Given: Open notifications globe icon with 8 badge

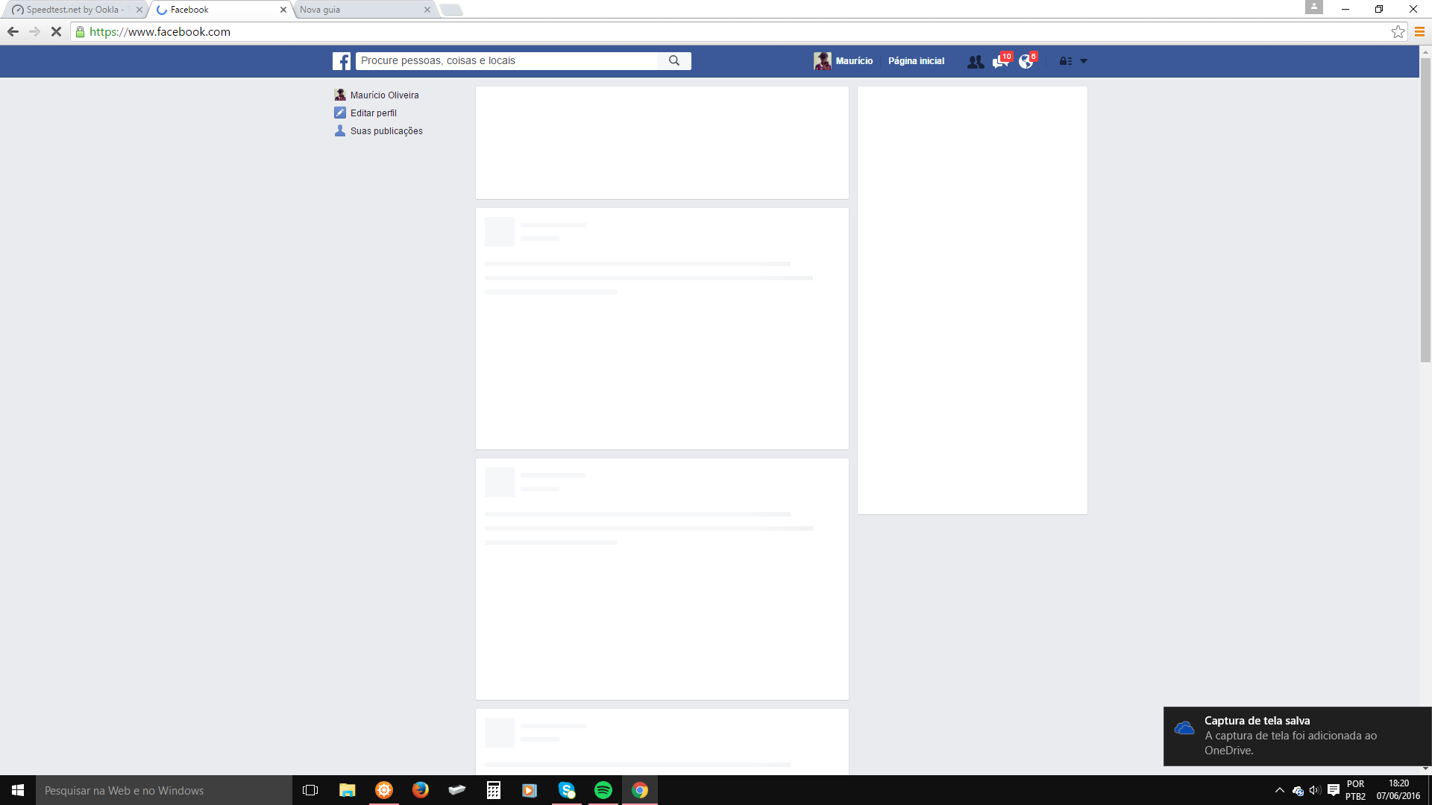Looking at the screenshot, I should pos(1027,61).
